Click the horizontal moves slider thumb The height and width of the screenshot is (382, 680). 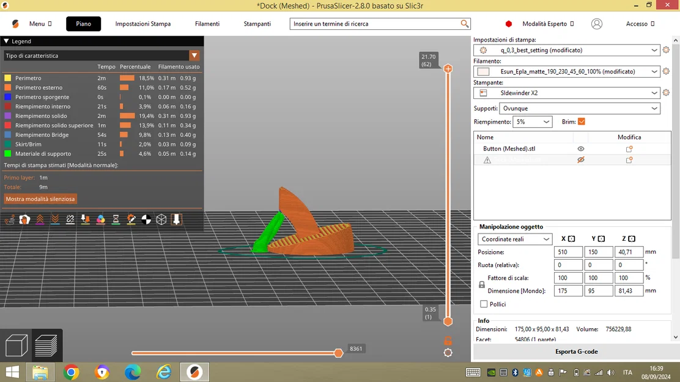coord(339,353)
